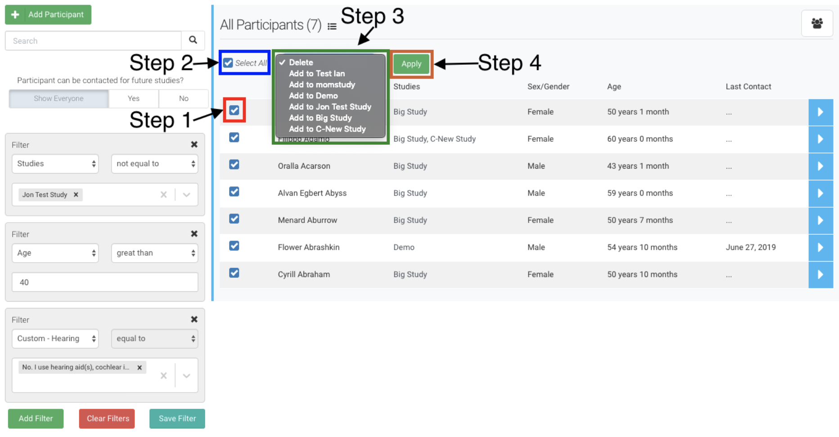Viewport: 839px width, 437px height.
Task: Choose 'Add to Demo' from the action menu
Action: (x=313, y=96)
